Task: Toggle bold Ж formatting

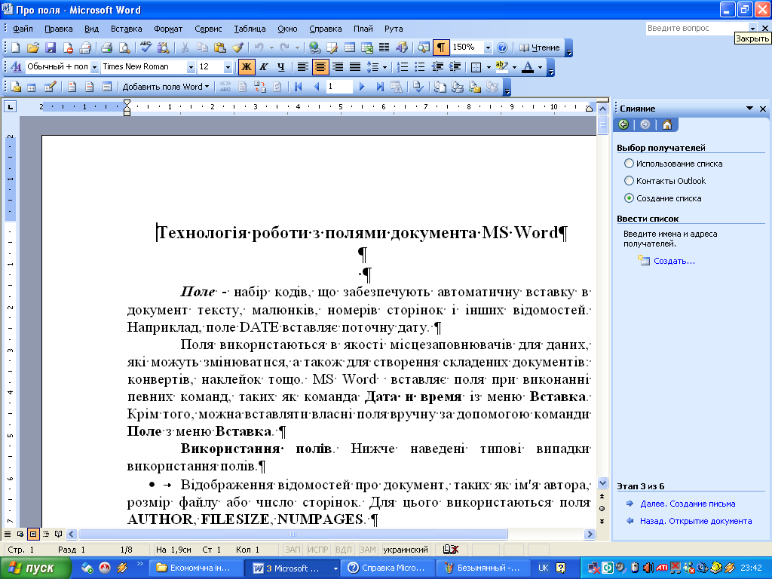Action: (247, 66)
